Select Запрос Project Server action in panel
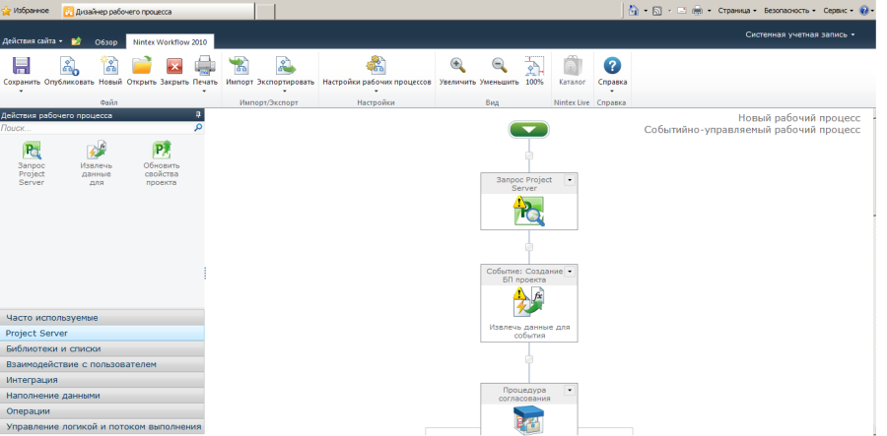The height and width of the screenshot is (436, 887). 32,151
